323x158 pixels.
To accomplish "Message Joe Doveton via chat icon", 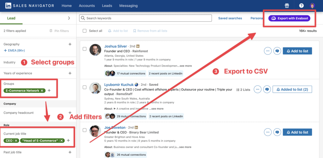I will 277,132.
